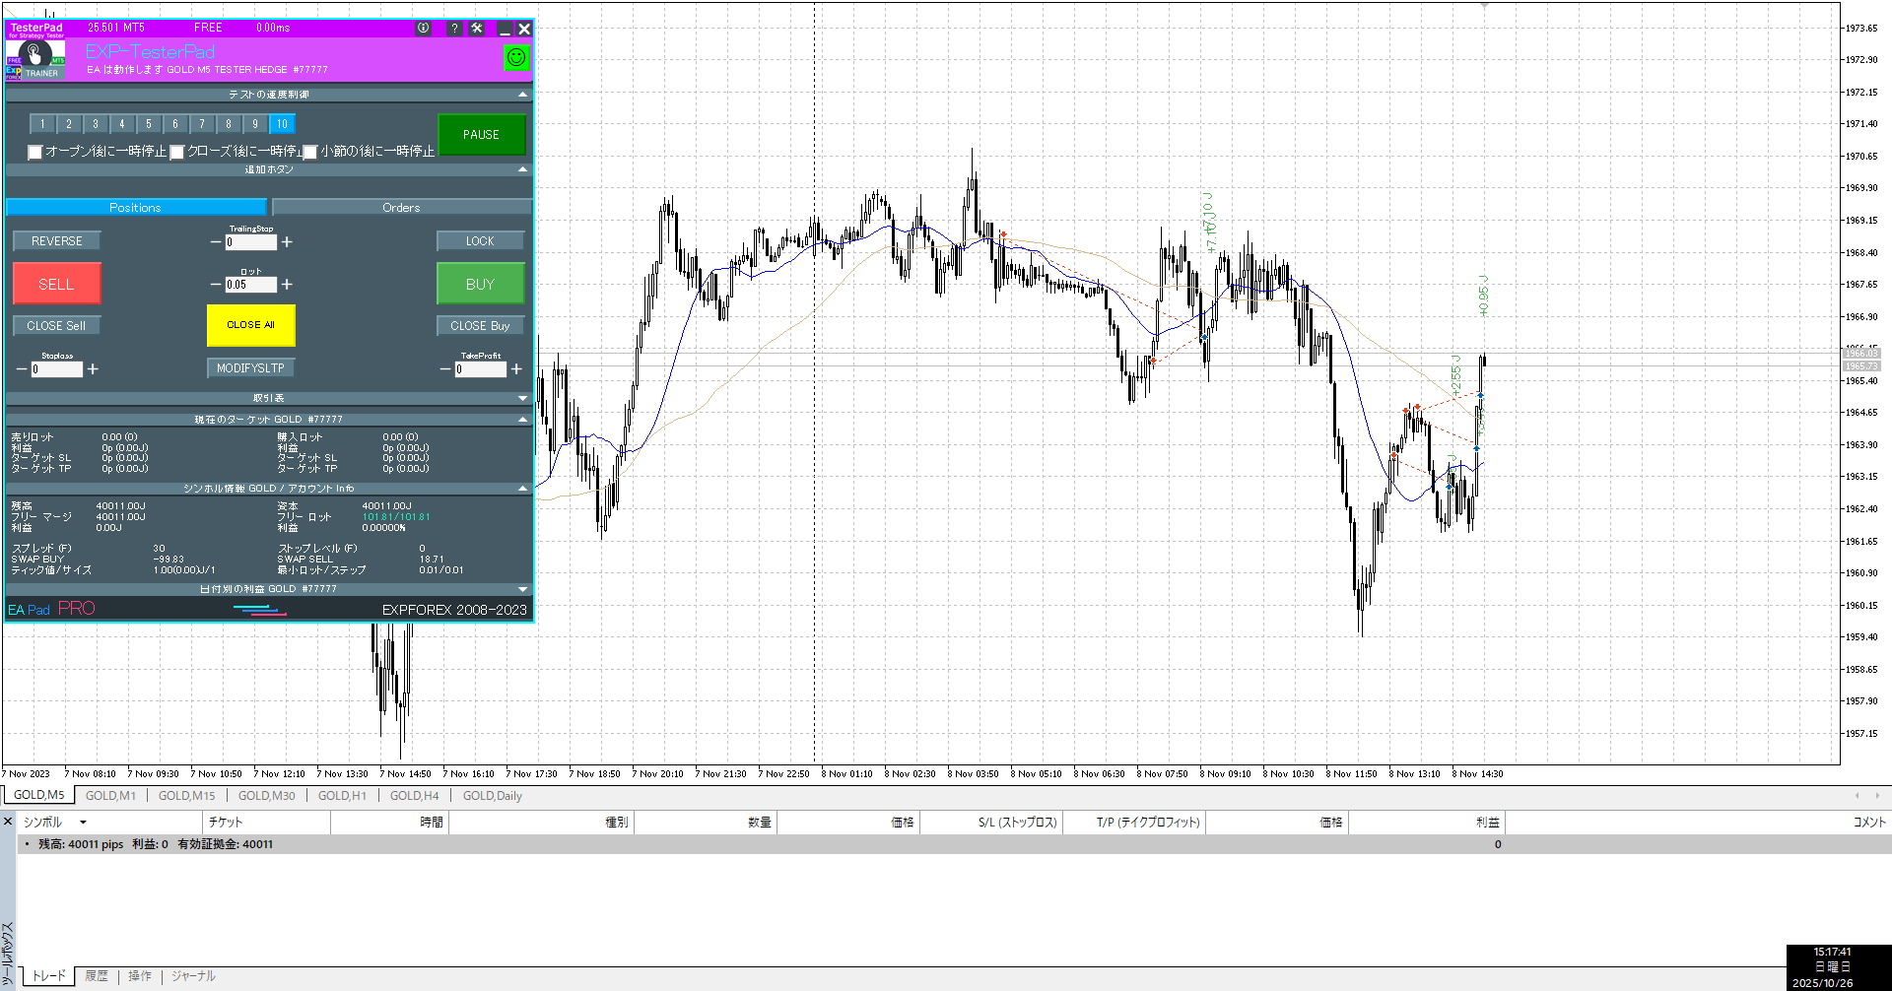Switch to GOLD,H1 chart tab
Image resolution: width=1892 pixels, height=991 pixels.
click(x=342, y=796)
